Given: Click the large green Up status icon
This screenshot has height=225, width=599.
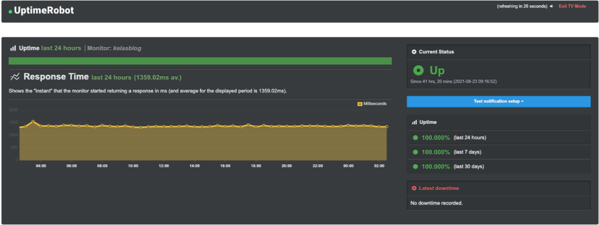Looking at the screenshot, I should (418, 70).
